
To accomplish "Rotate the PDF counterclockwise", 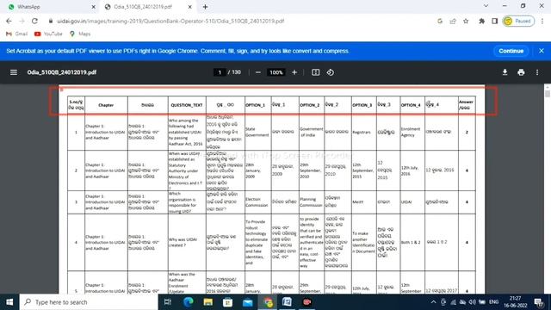I will point(331,72).
